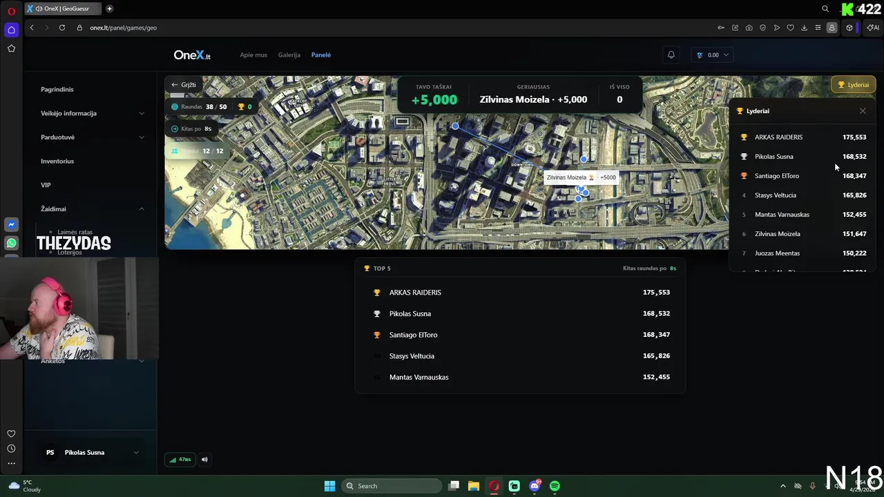Open the send/flow arrow icon

pyautogui.click(x=776, y=28)
